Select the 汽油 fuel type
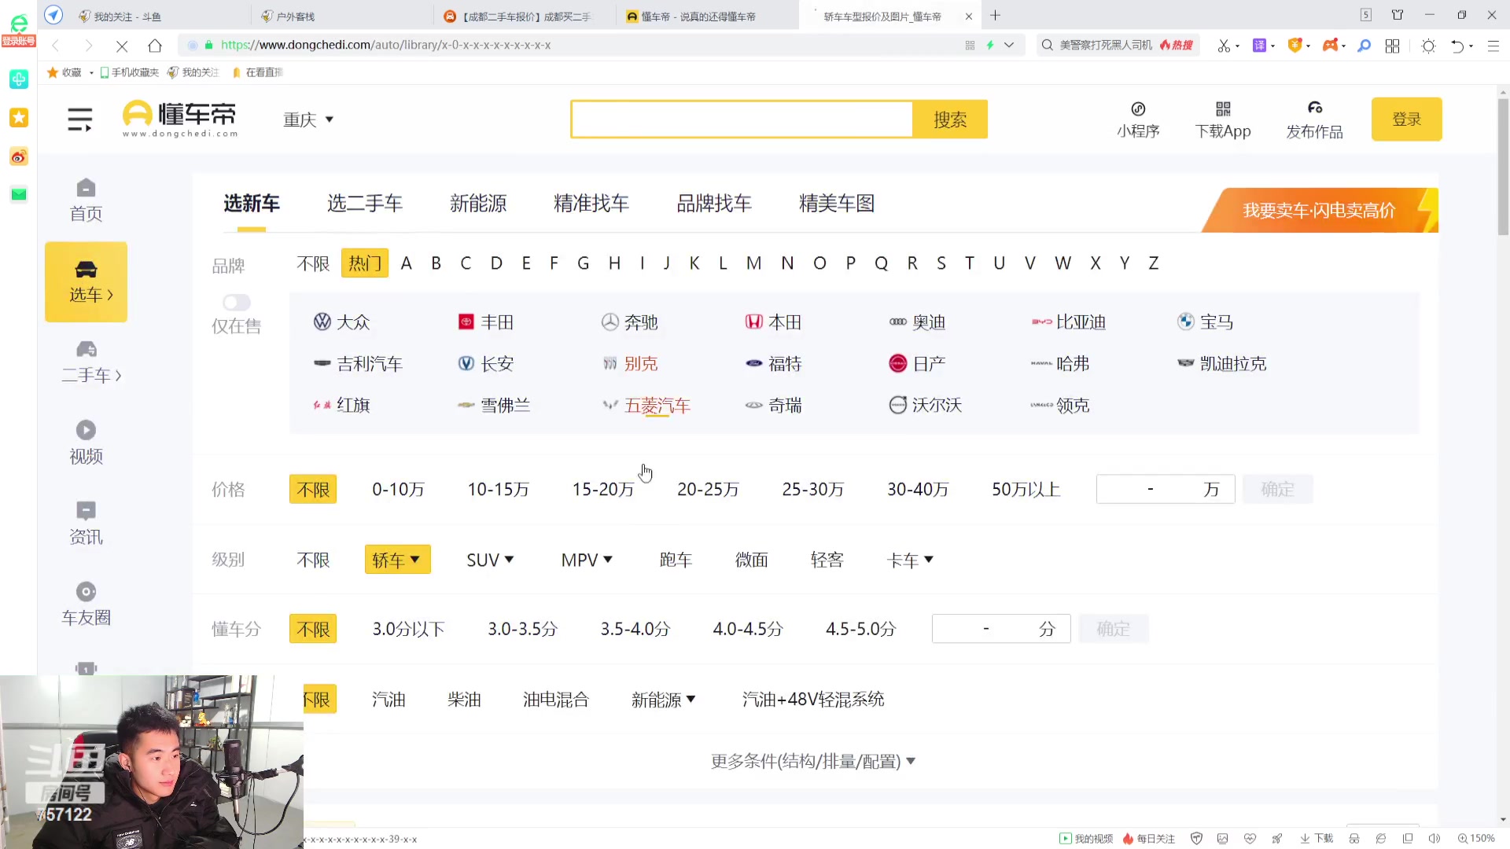The width and height of the screenshot is (1510, 849). click(389, 699)
